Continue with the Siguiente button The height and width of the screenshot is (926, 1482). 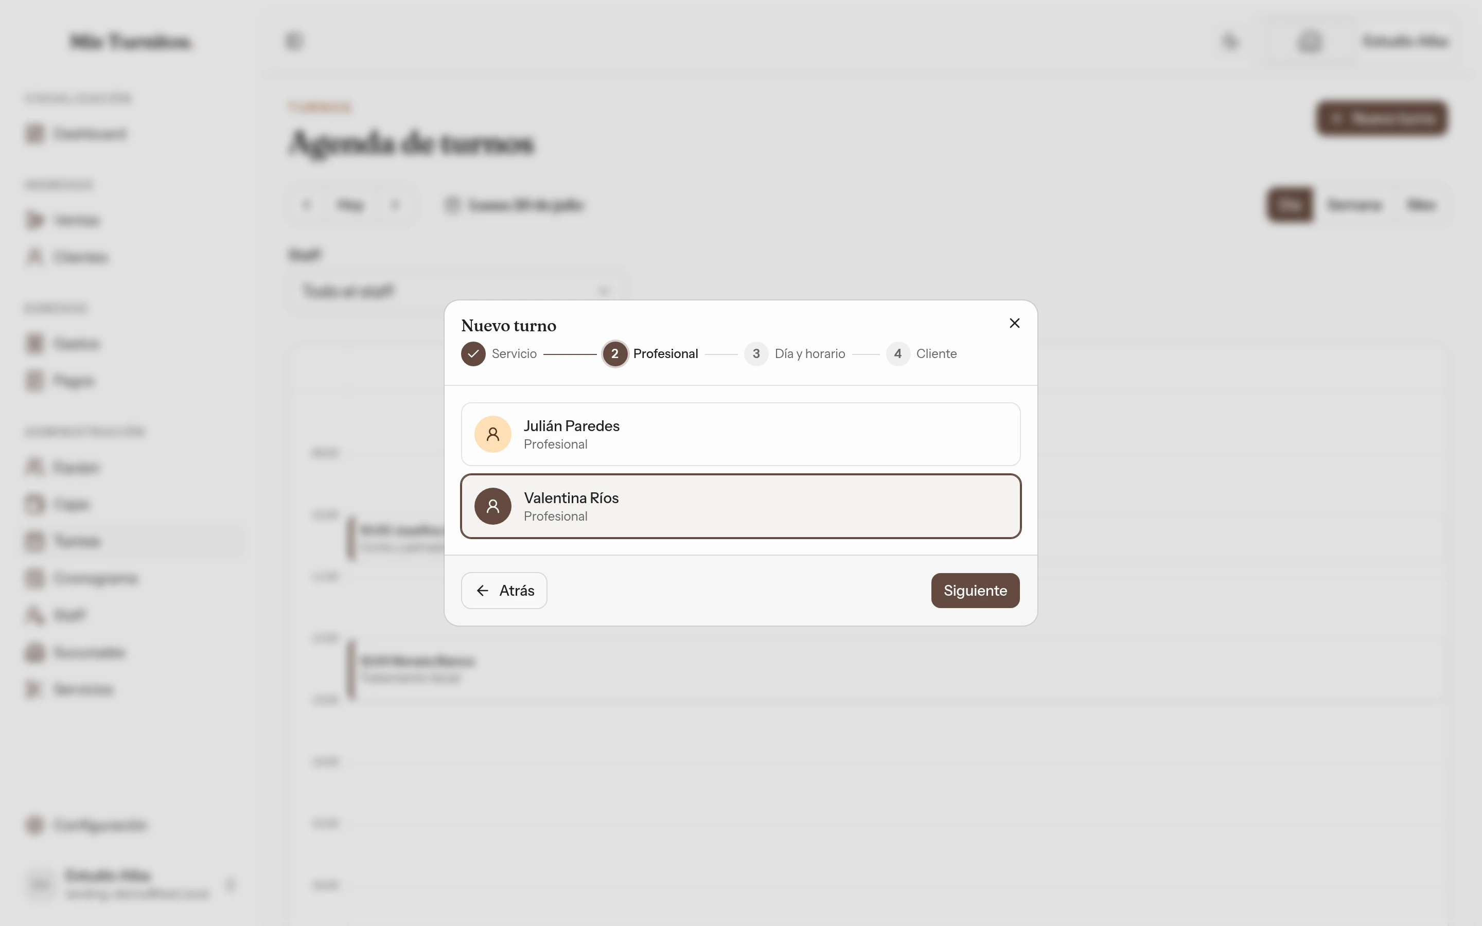coord(975,591)
